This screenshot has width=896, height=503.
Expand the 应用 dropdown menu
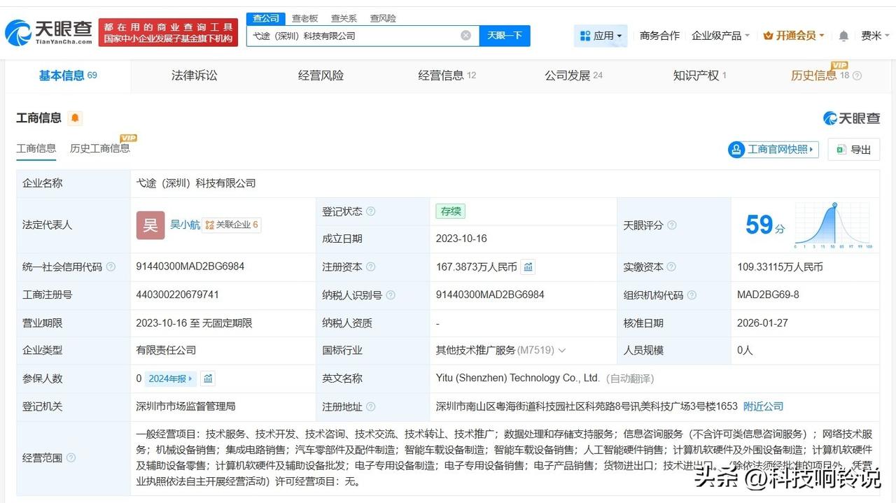pyautogui.click(x=601, y=36)
